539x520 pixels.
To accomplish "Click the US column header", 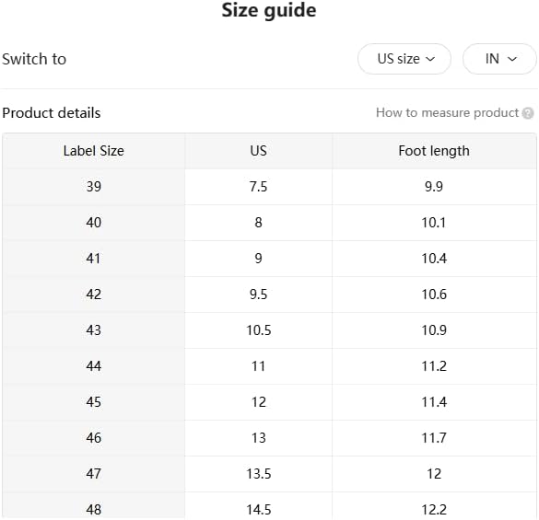I will (x=259, y=151).
